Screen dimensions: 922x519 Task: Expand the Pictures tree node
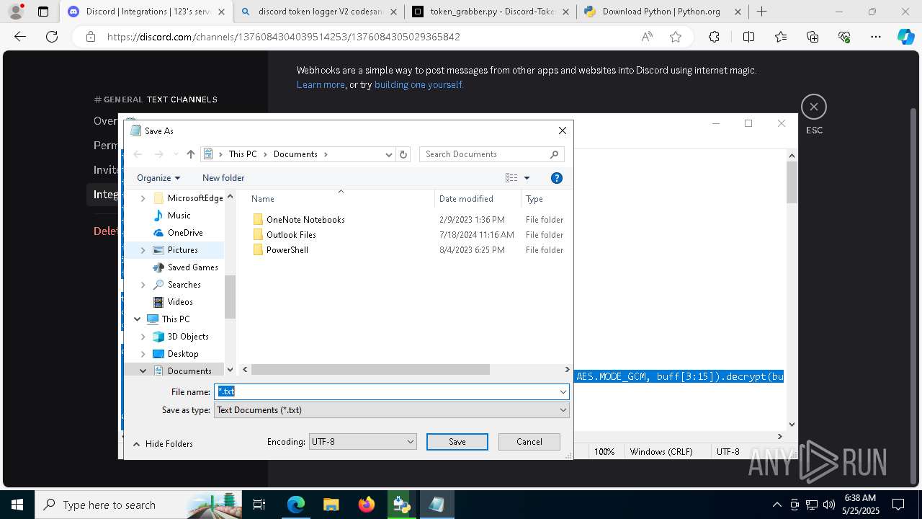[x=143, y=250]
